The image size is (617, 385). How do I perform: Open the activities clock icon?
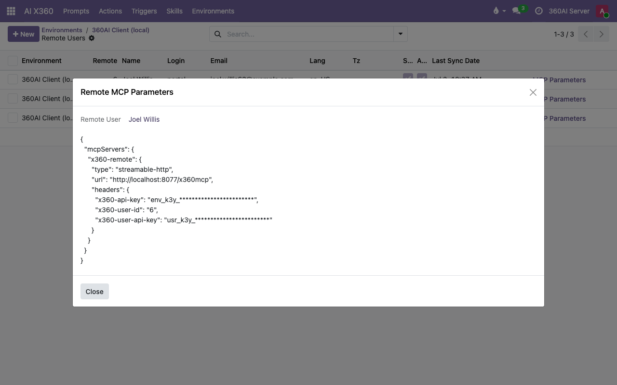(539, 11)
